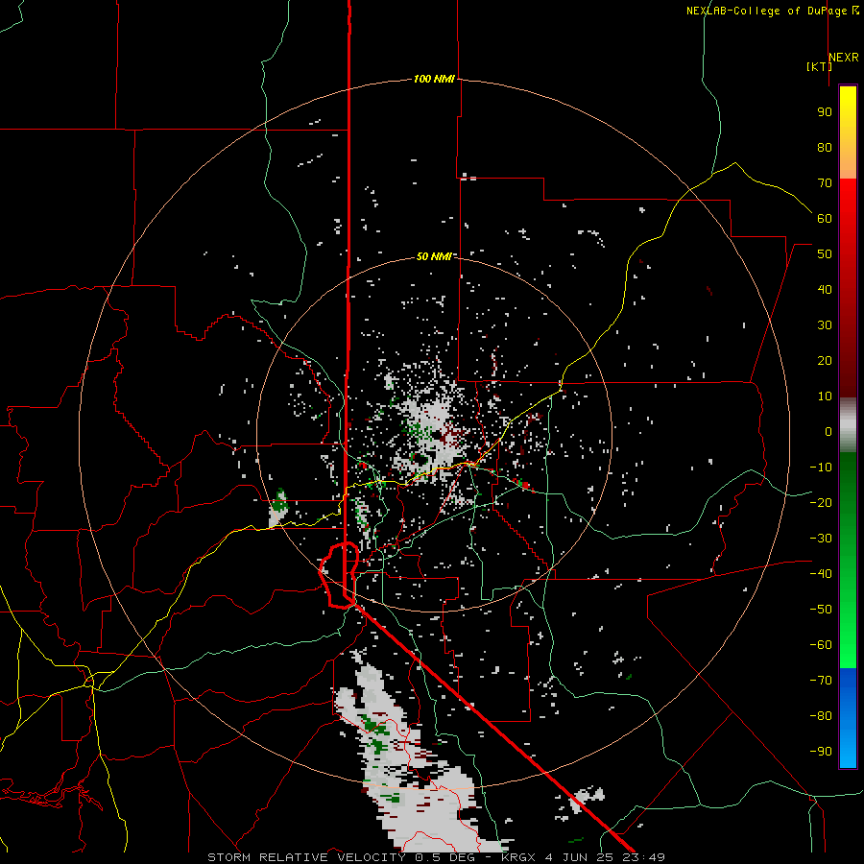Click the positive 50 scale value
Screen dimensions: 864x864
click(825, 254)
